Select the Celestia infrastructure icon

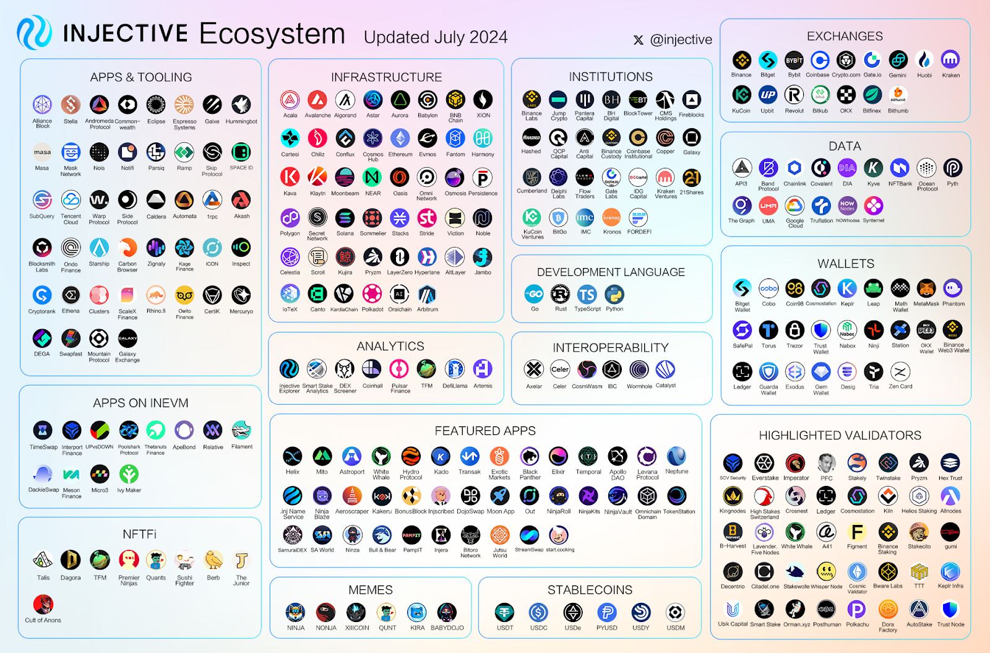tap(290, 257)
